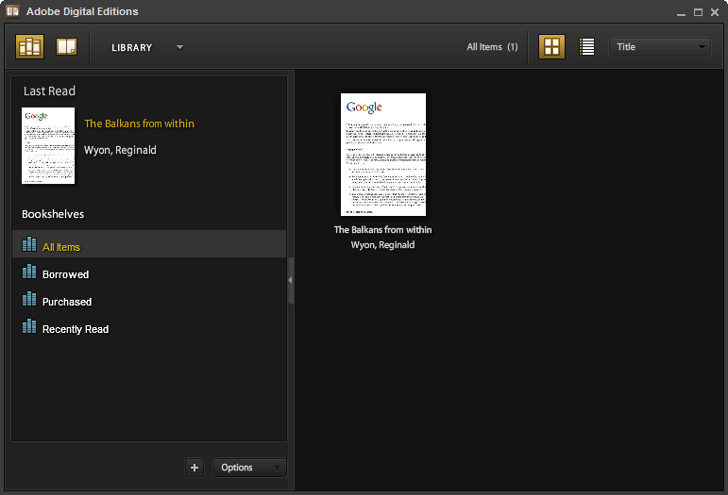Select list view display

587,47
